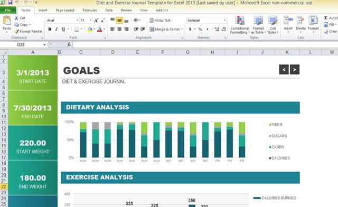Select the column F header
338x207 pixels.
pyautogui.click(x=163, y=52)
